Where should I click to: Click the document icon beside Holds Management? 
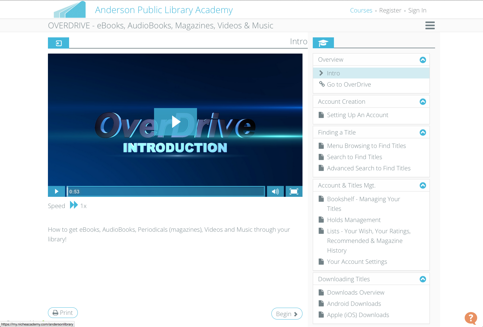tap(321, 220)
